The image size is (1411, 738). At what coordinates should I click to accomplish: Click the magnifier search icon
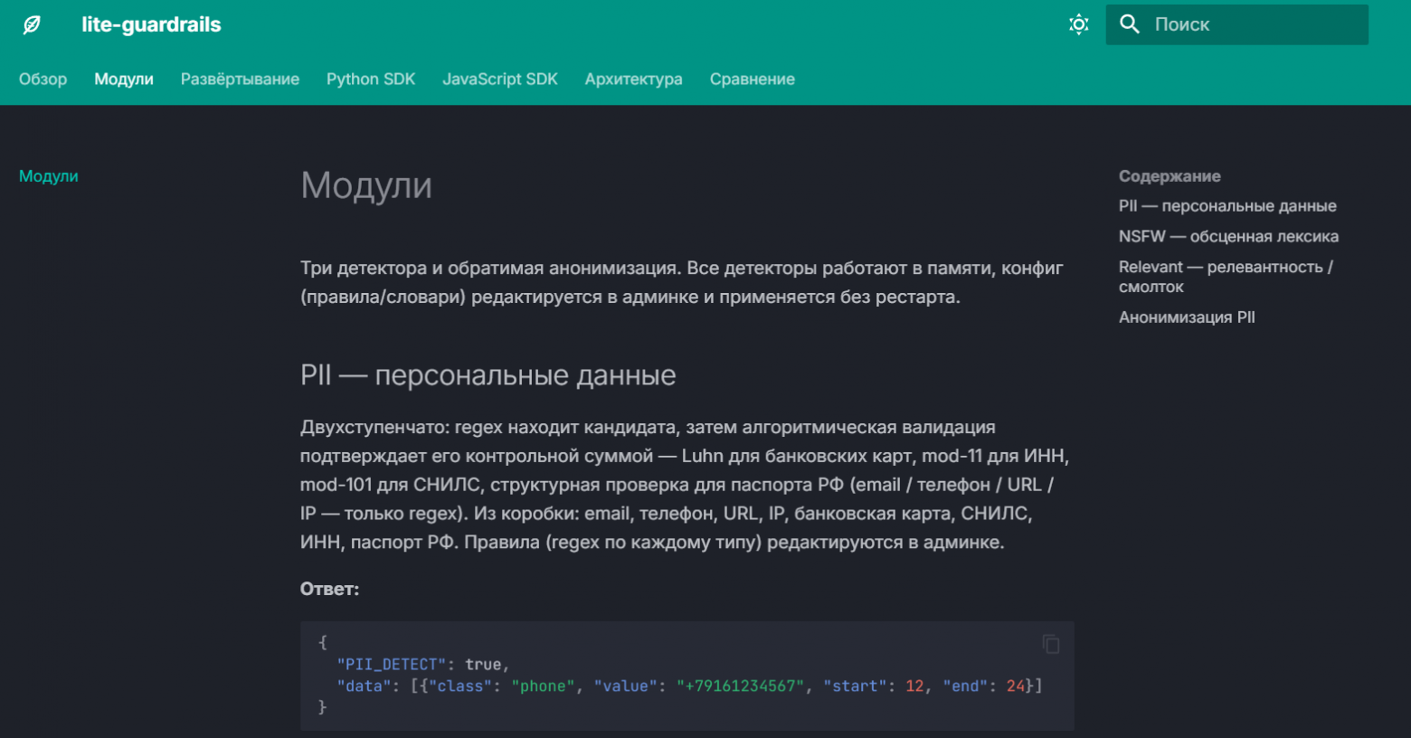pyautogui.click(x=1130, y=24)
